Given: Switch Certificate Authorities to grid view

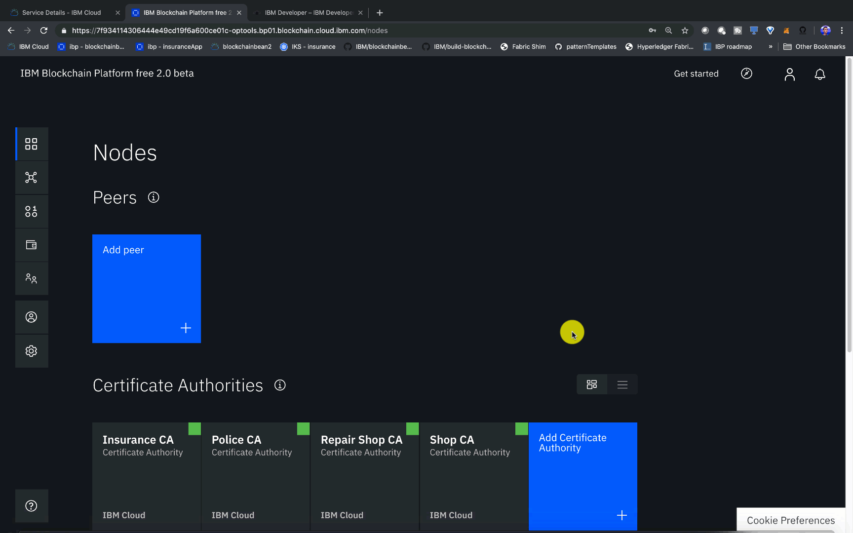Looking at the screenshot, I should tap(592, 384).
